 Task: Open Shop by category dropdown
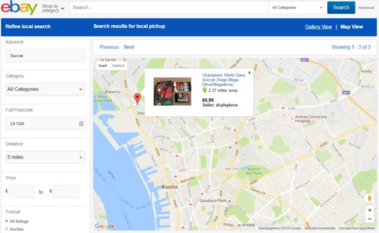[x=52, y=8]
